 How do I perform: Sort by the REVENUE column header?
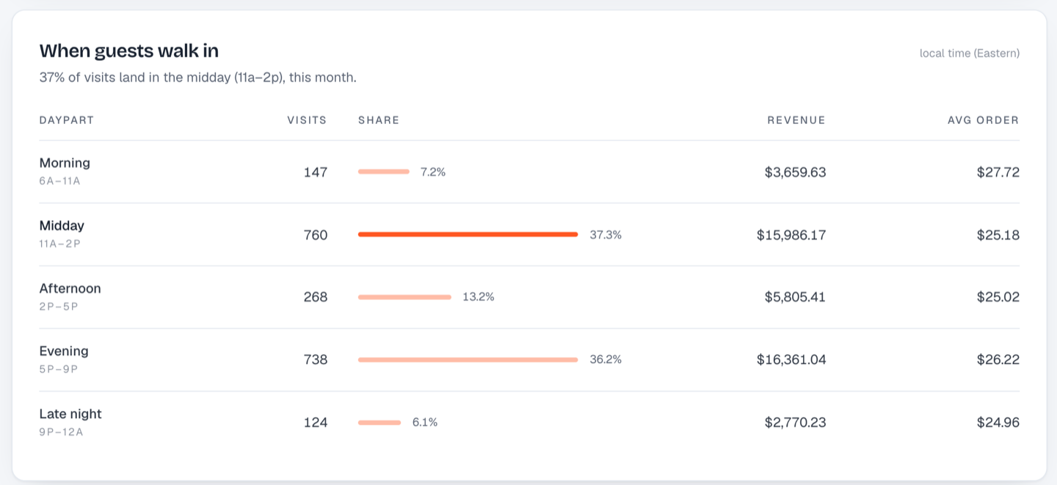[796, 120]
